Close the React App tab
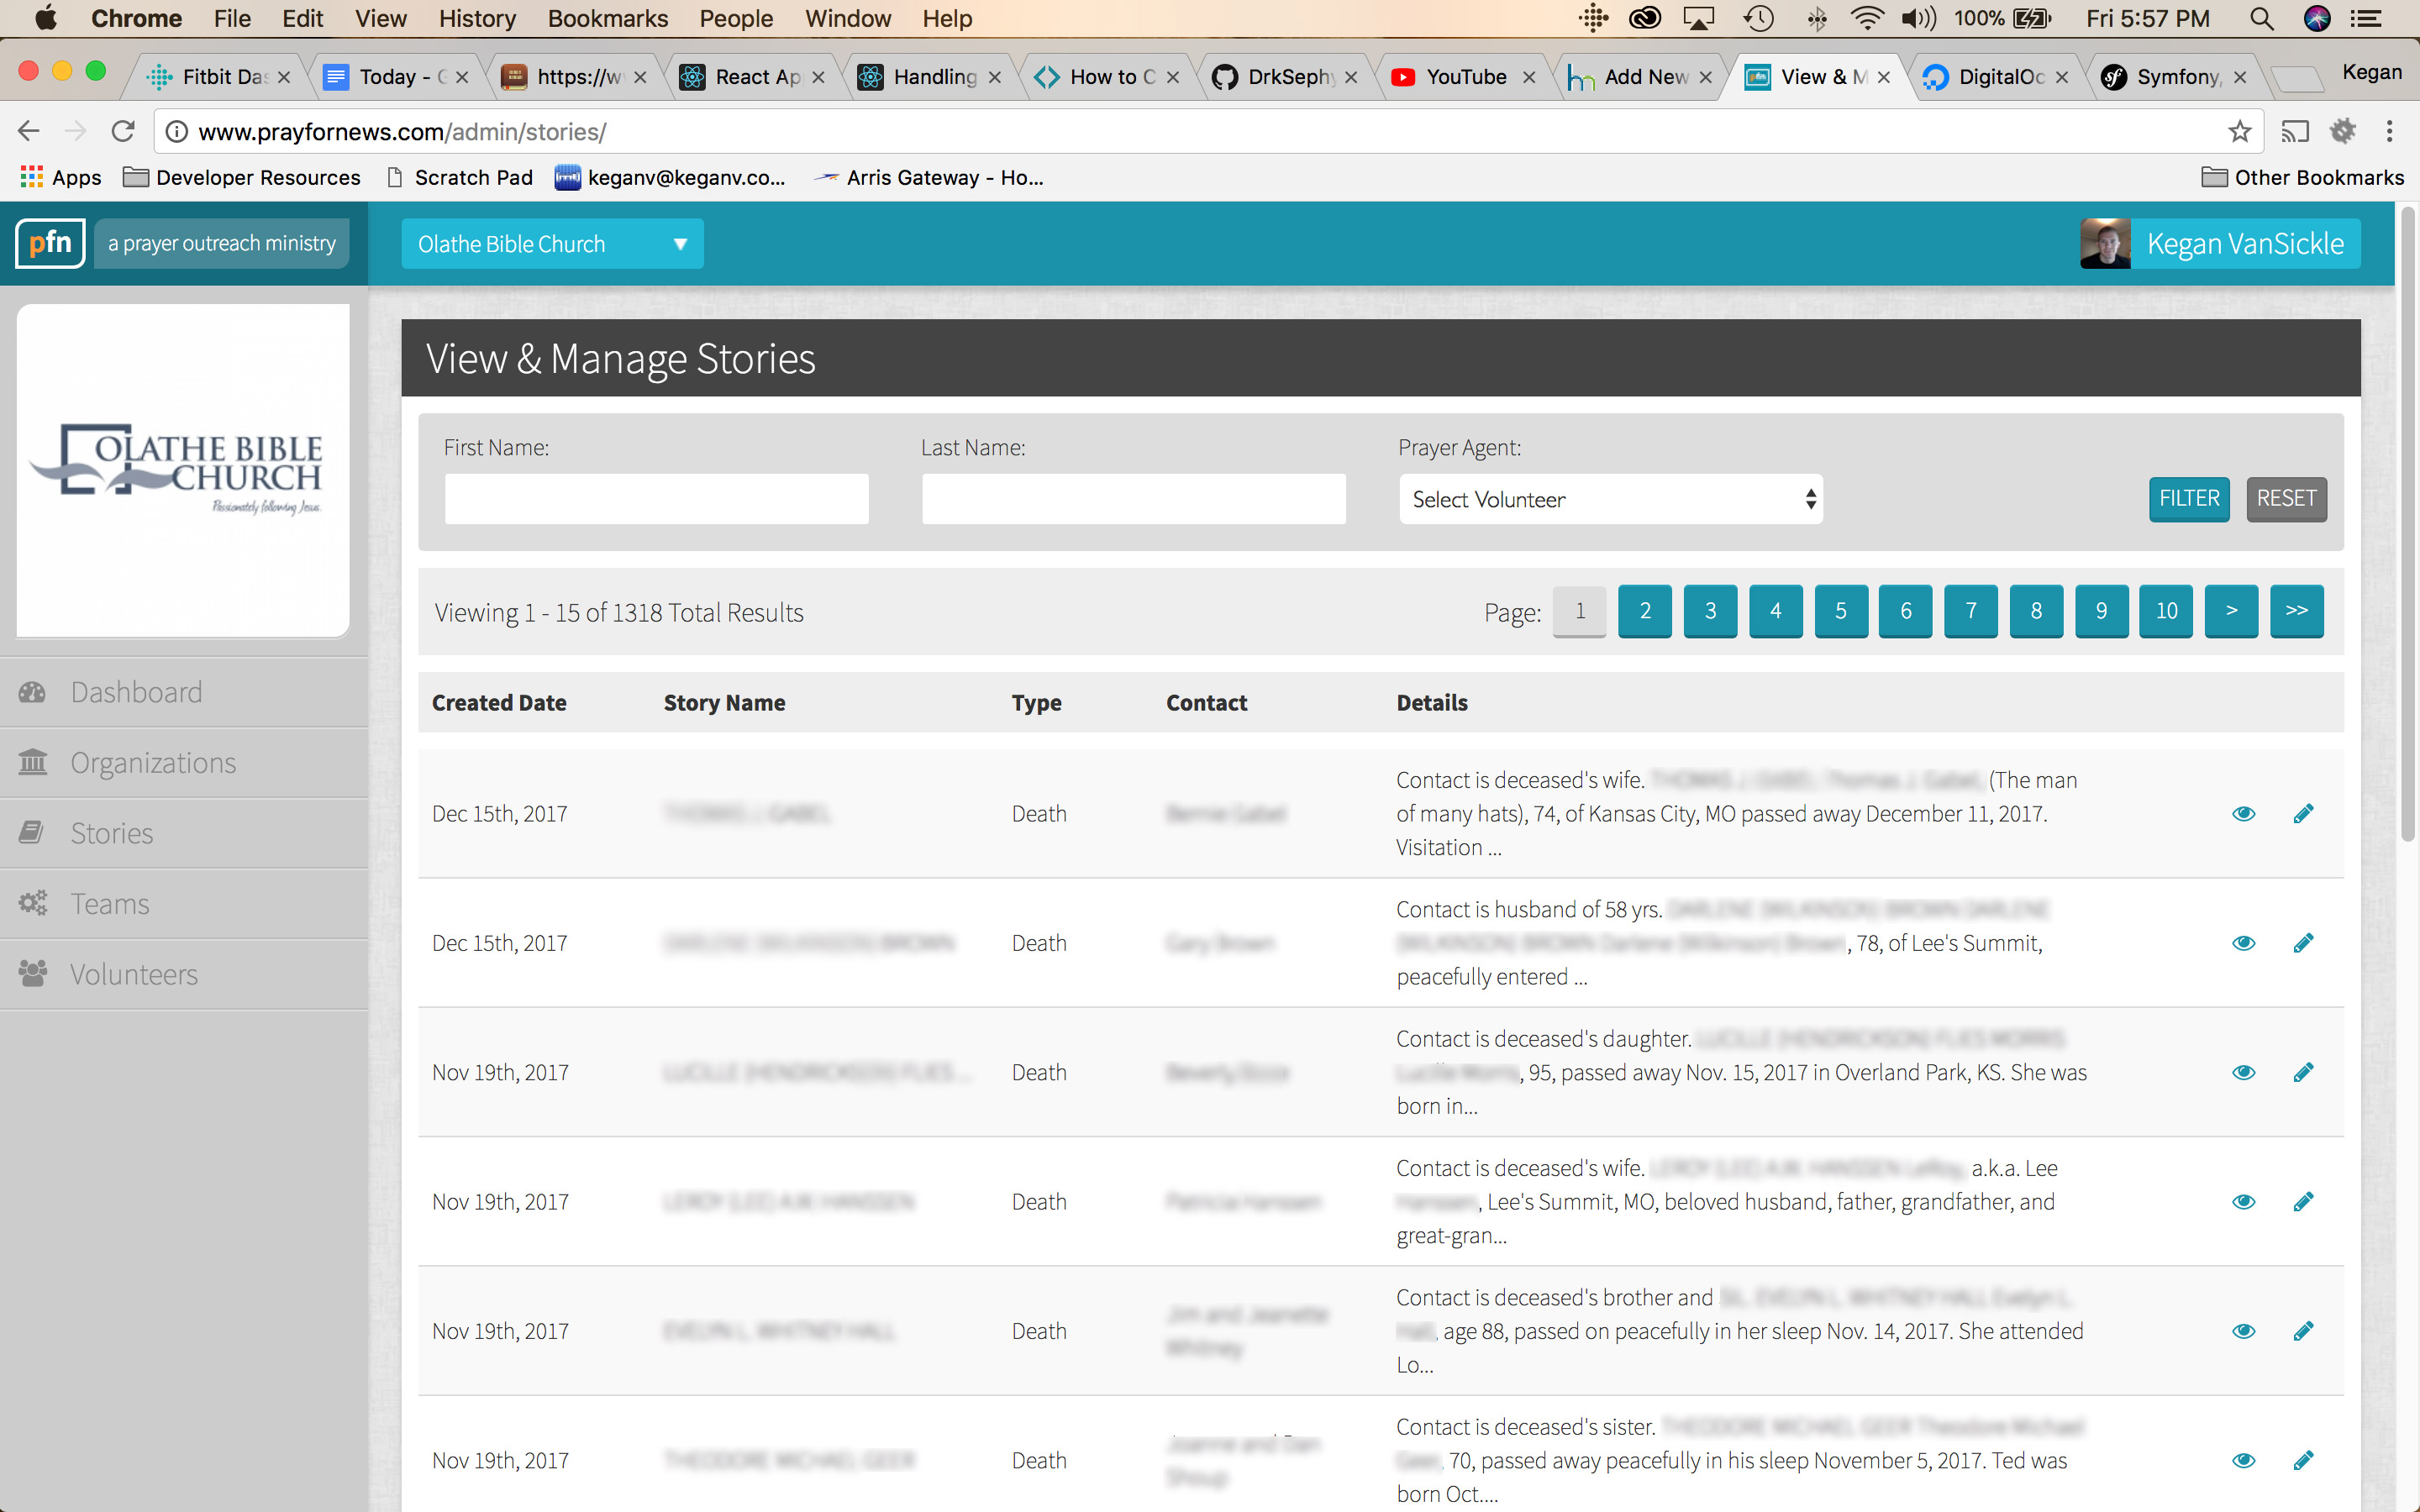The height and width of the screenshot is (1512, 2420). pyautogui.click(x=818, y=77)
